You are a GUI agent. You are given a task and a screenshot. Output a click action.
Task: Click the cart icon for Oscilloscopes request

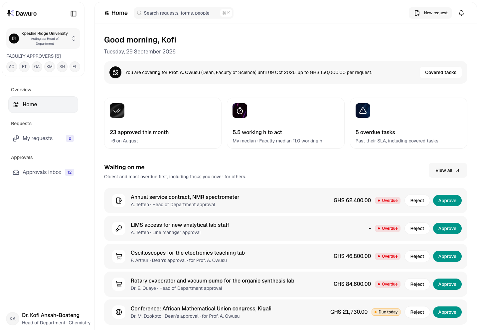click(x=119, y=256)
